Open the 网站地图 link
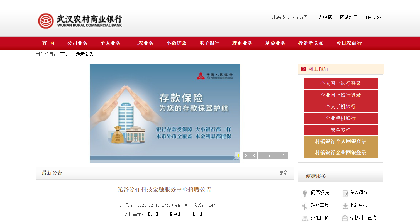Viewport: 420px width, 223px height. tap(349, 17)
